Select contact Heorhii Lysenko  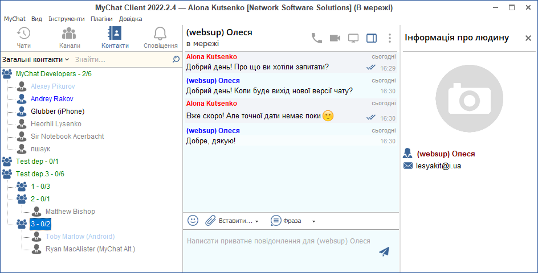click(x=56, y=123)
